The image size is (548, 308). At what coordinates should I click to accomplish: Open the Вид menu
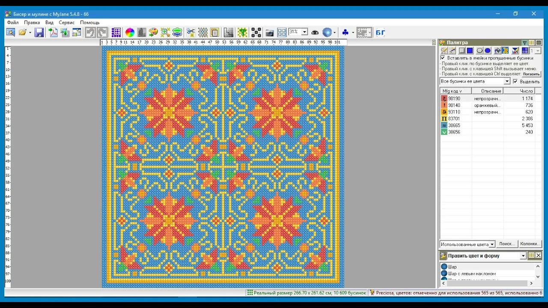(49, 22)
